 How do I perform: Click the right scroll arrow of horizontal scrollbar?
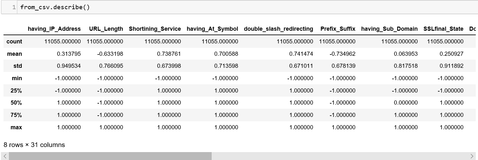472,156
